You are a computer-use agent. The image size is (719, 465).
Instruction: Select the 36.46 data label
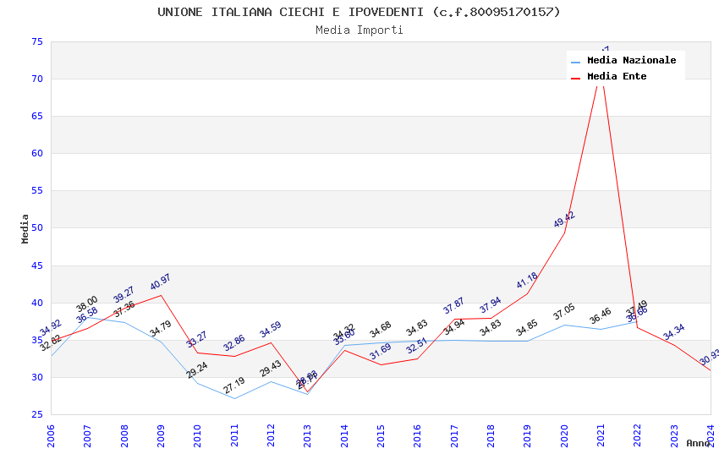pos(601,315)
